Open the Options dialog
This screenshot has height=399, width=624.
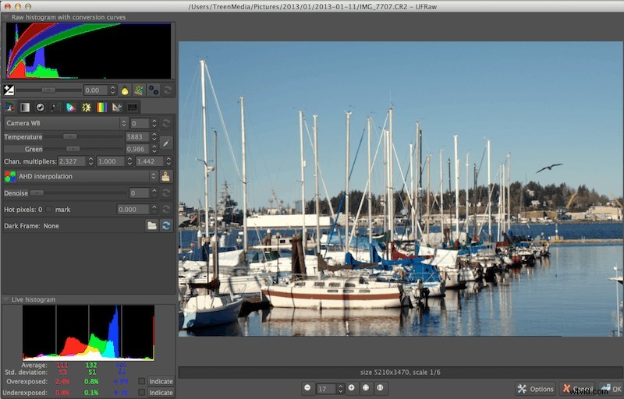click(x=536, y=389)
